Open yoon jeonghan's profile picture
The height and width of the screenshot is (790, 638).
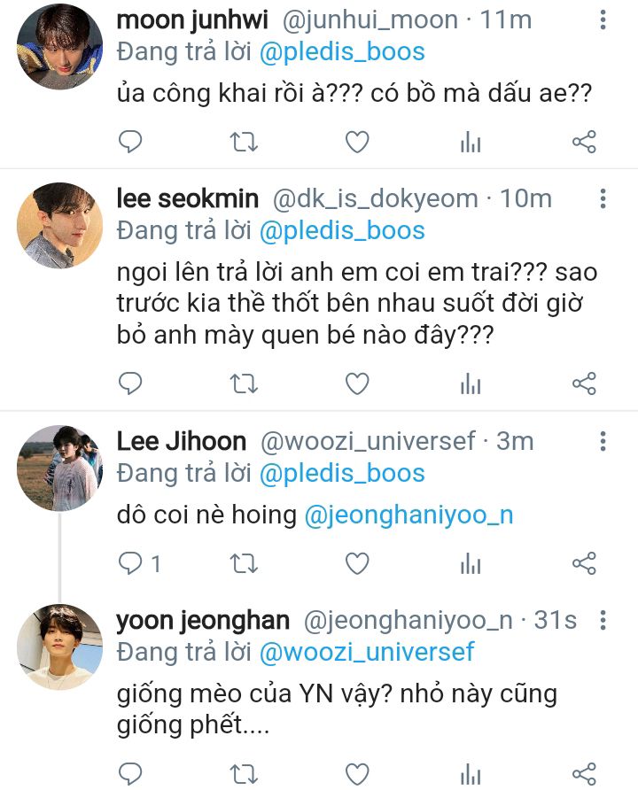[59, 647]
